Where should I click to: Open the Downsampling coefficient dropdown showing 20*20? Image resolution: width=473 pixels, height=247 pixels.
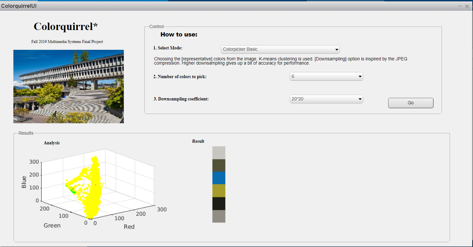[x=326, y=99]
